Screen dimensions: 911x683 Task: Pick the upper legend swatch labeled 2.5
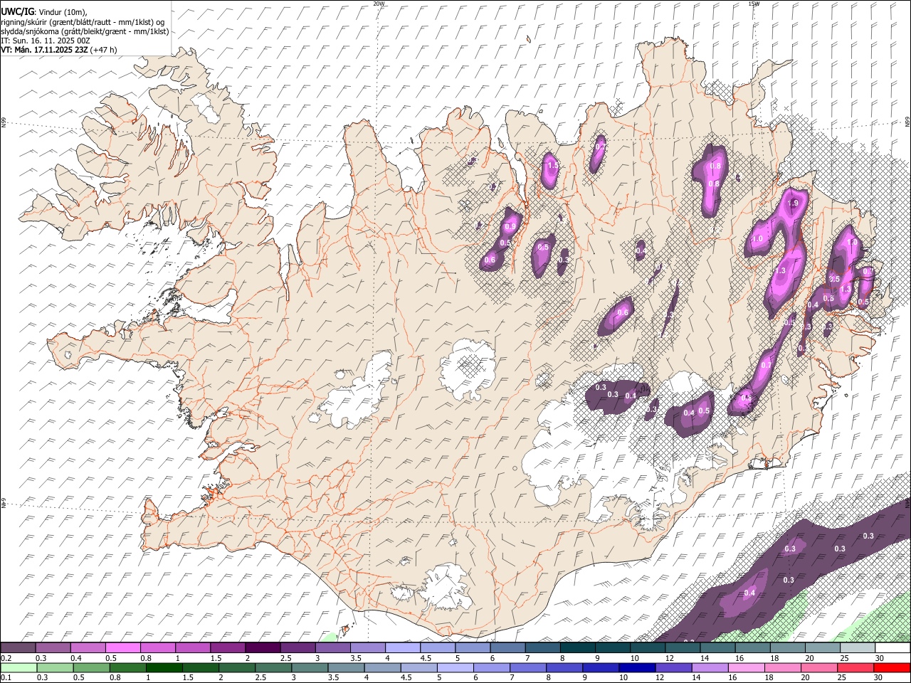coord(297,647)
